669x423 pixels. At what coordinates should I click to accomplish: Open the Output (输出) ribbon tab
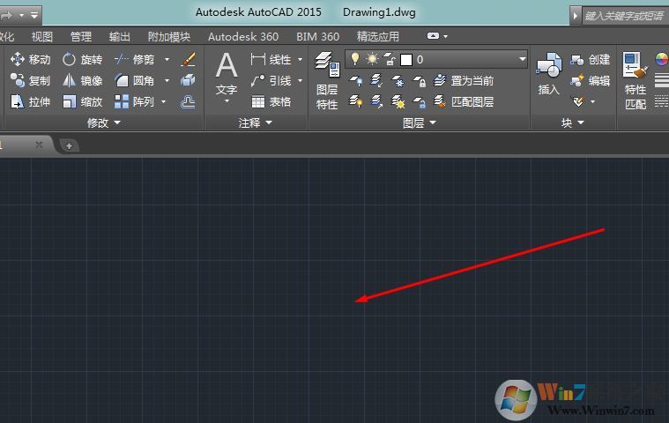[x=120, y=37]
